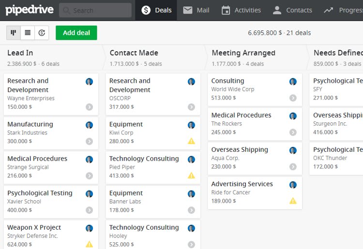Screen dimensions: 363x249
Task: Click the 513.000 $ value on Consulting deal
Action: pos(224,98)
